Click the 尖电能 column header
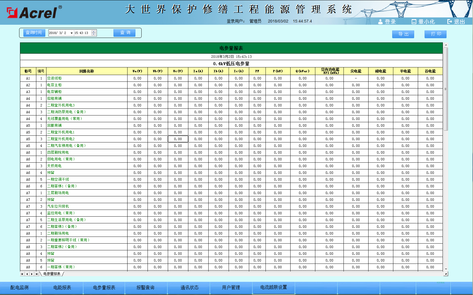This screenshot has height=295, width=473. pos(356,71)
